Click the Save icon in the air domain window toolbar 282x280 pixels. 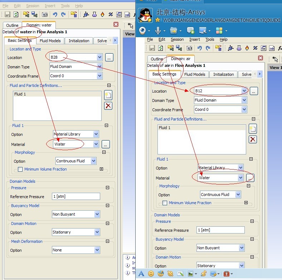click(x=152, y=48)
